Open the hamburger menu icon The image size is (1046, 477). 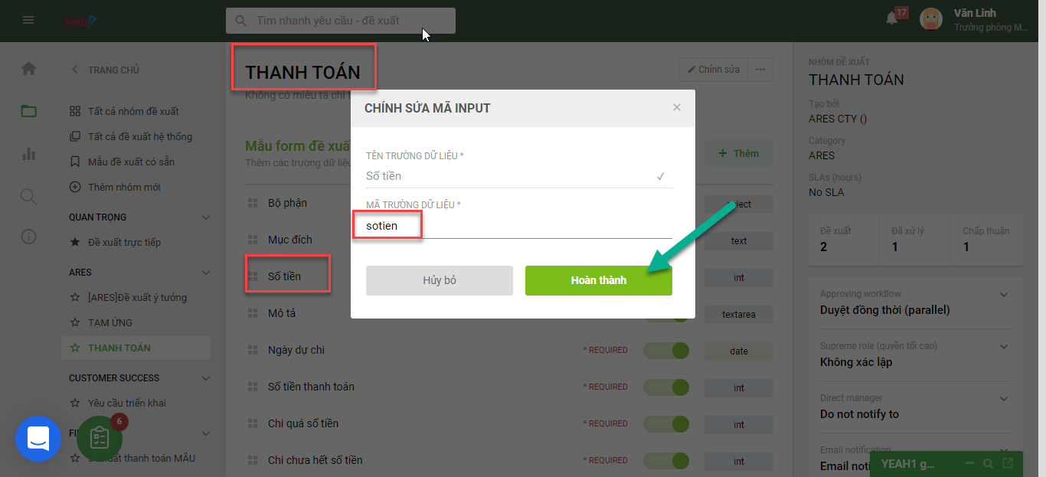28,20
